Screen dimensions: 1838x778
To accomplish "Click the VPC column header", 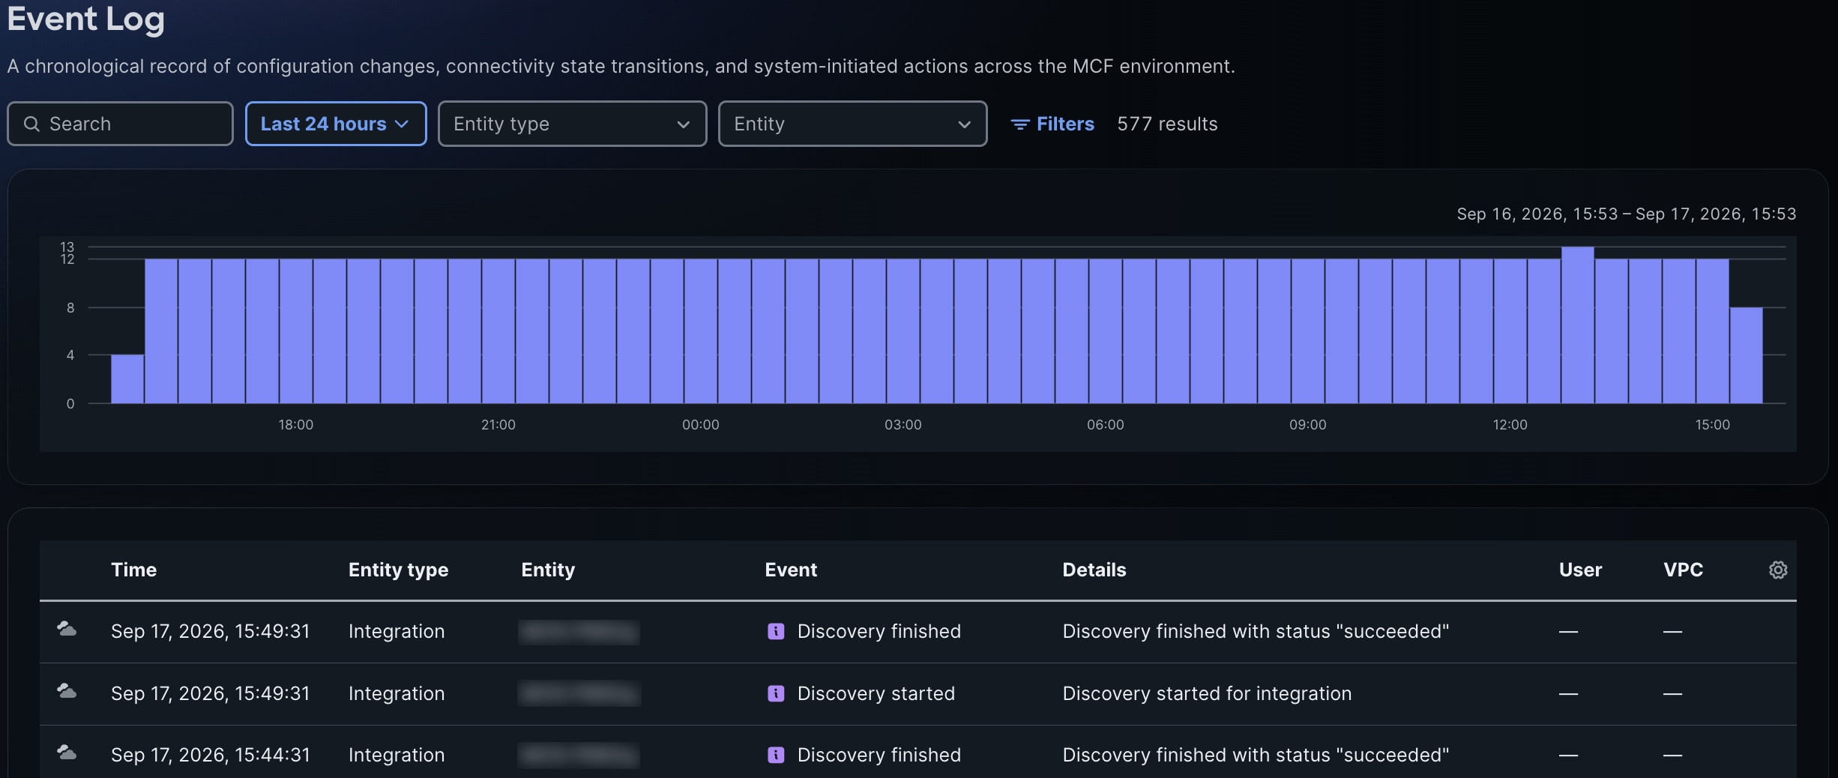I will (1683, 570).
